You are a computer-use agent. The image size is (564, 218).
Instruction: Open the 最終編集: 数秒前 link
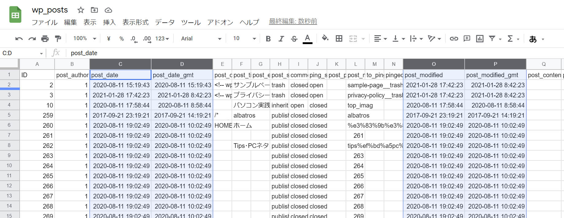(293, 21)
